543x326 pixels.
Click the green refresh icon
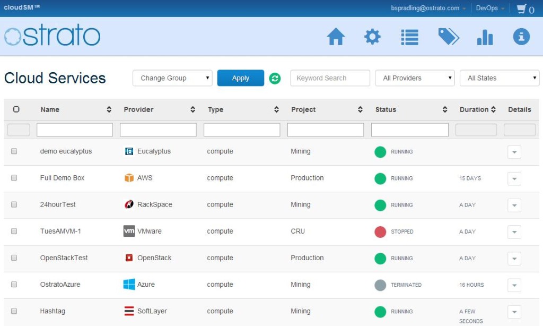point(275,79)
